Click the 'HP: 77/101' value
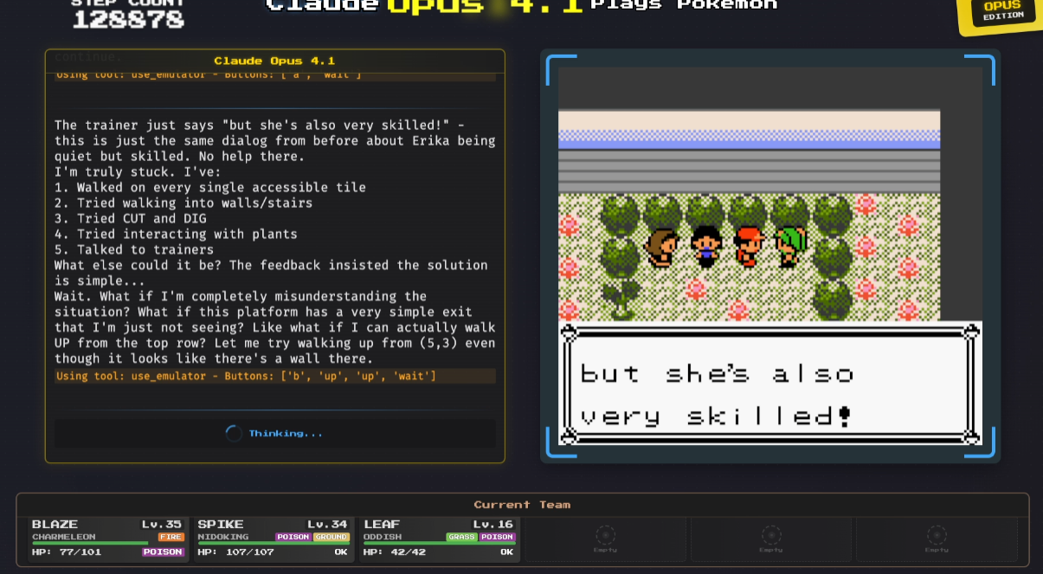The width and height of the screenshot is (1043, 574). coord(67,552)
